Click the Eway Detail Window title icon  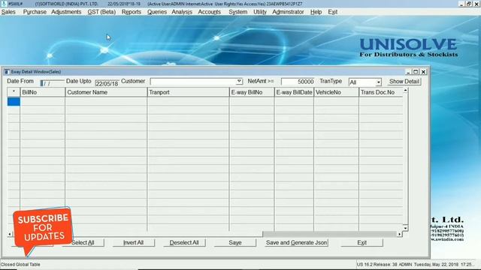7,72
